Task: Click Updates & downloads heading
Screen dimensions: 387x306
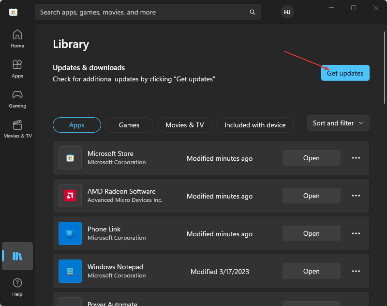Action: coord(89,68)
